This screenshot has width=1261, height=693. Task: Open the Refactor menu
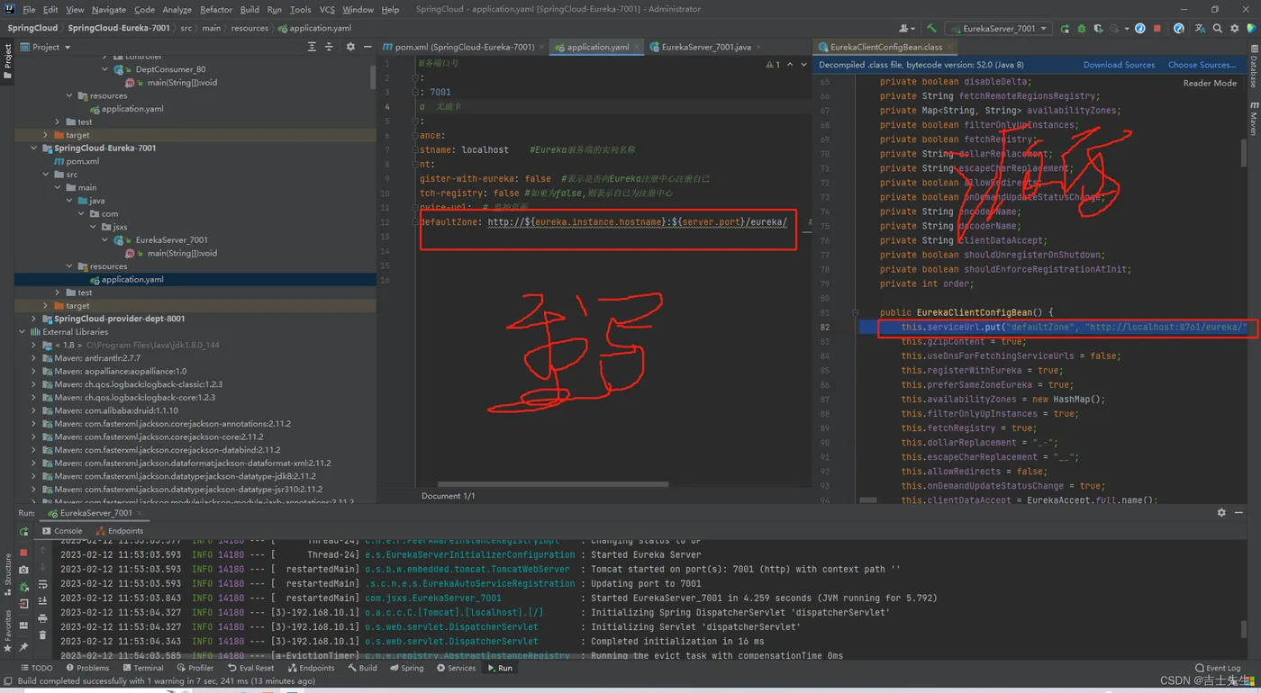216,9
